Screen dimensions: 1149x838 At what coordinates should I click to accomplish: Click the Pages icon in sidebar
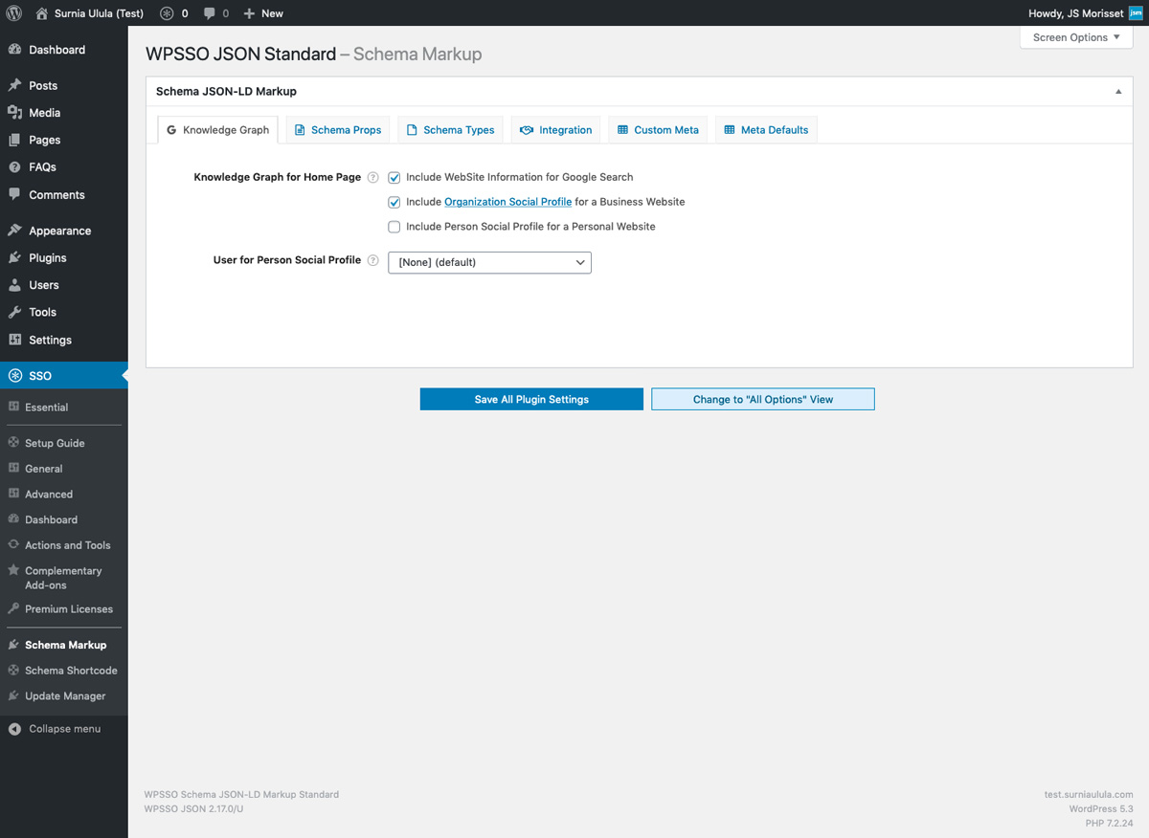click(x=14, y=140)
